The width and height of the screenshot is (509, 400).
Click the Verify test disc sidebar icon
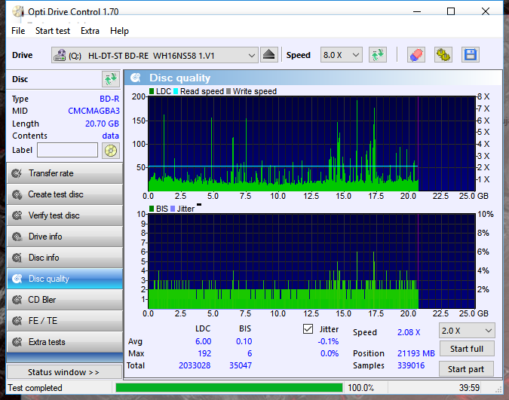click(x=17, y=215)
